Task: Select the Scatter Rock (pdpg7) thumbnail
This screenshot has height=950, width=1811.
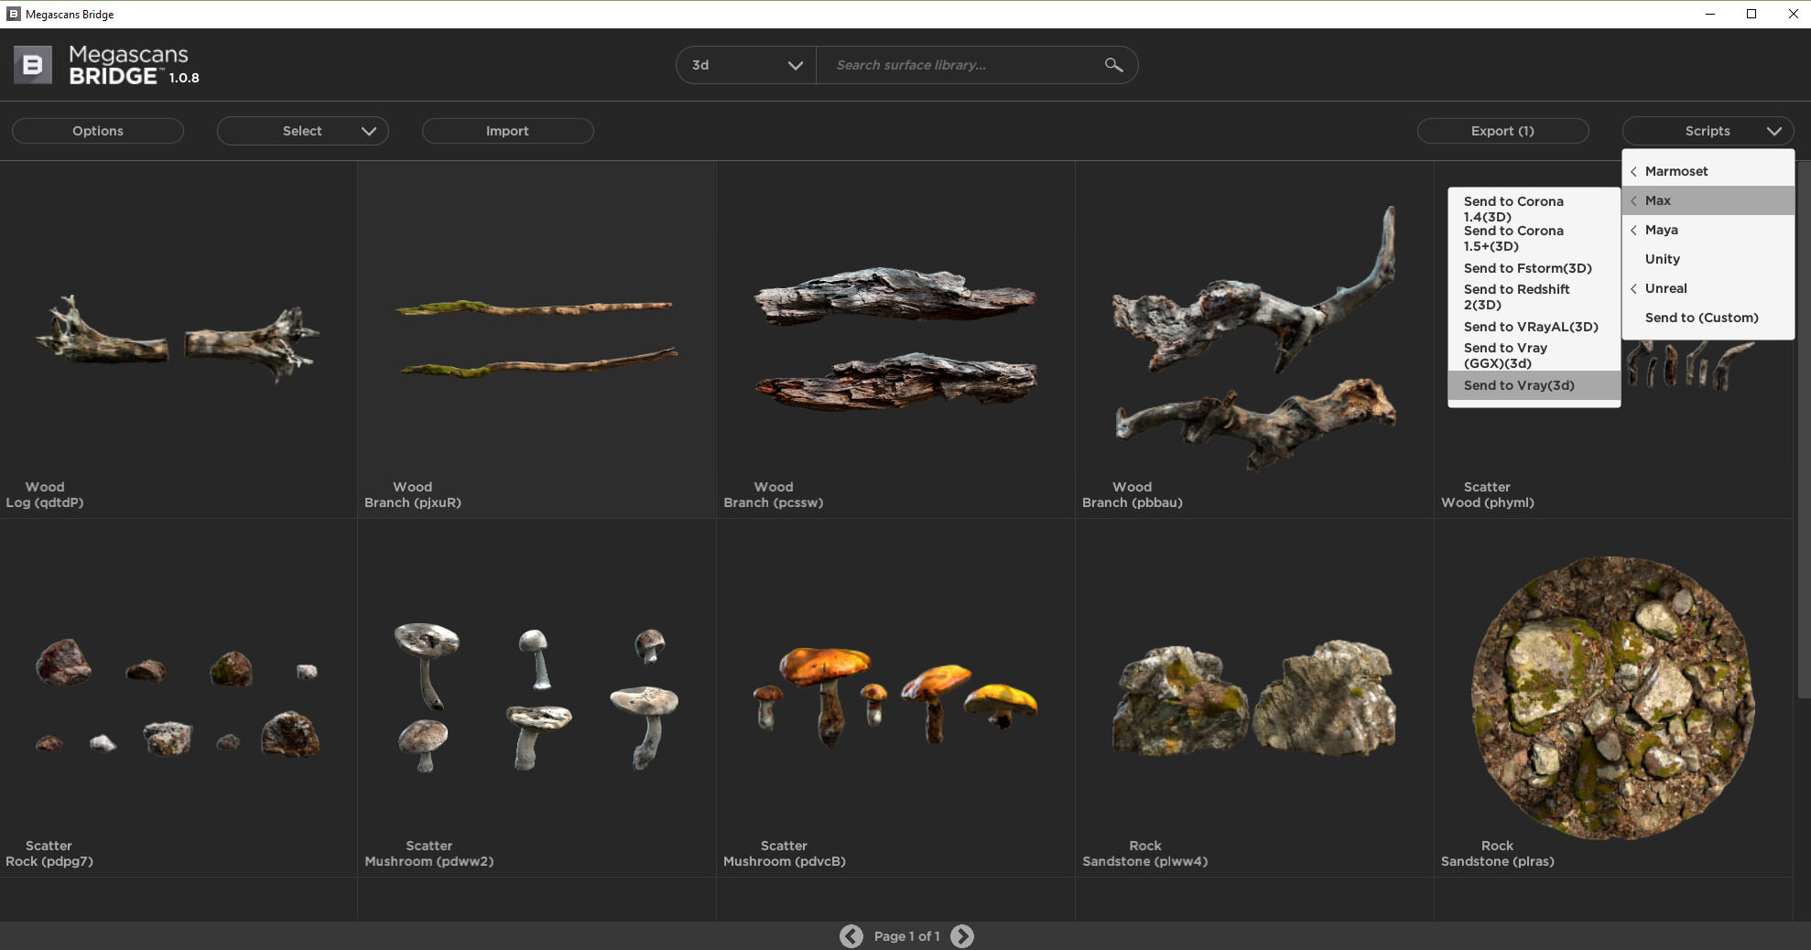Action: click(178, 697)
